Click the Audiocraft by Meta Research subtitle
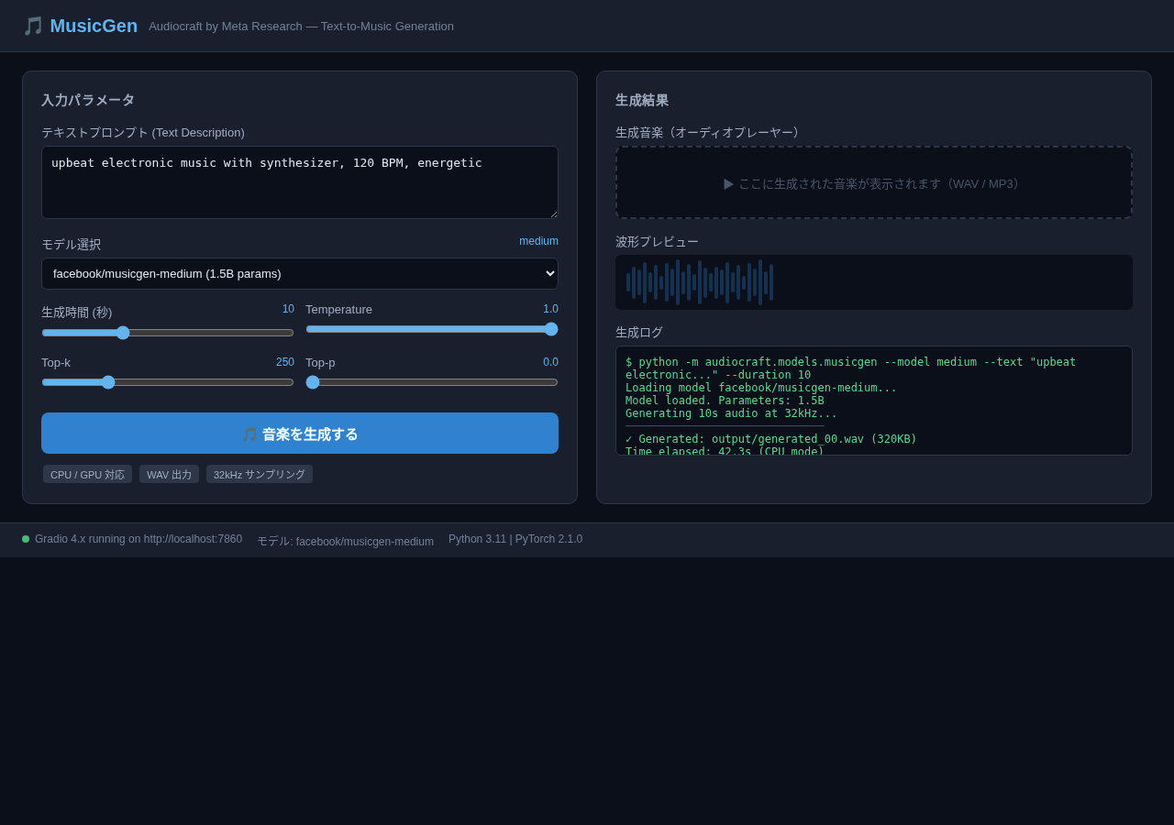Viewport: 1174px width, 825px height. pyautogui.click(x=301, y=27)
